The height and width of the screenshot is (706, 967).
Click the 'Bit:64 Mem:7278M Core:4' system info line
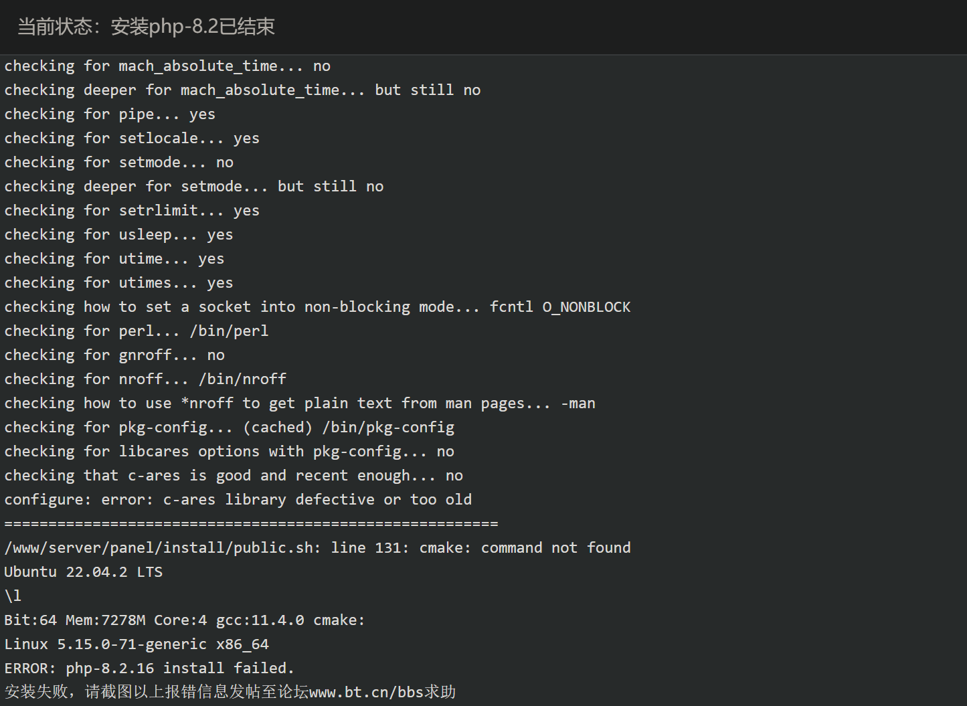[x=185, y=620]
